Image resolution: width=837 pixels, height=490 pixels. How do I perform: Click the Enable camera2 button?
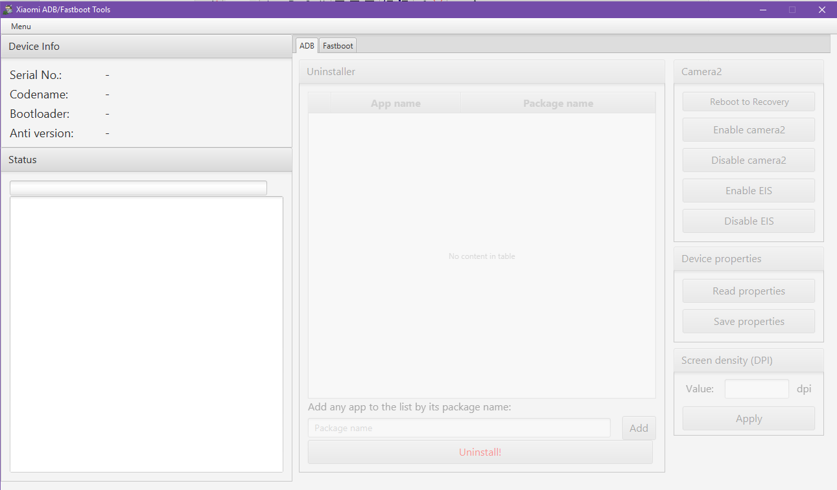tap(748, 130)
